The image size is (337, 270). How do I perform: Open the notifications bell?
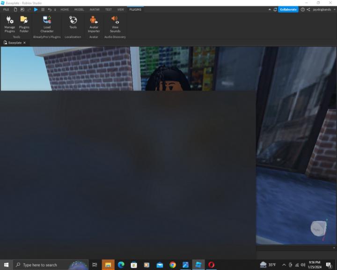pos(275,9)
